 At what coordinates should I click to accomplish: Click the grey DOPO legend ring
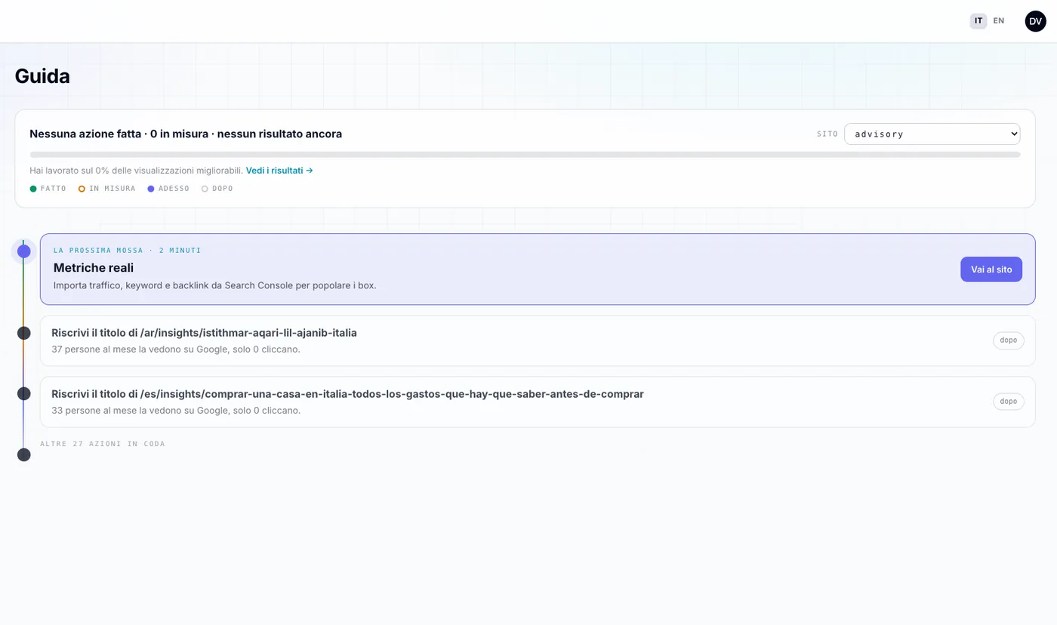coord(205,189)
